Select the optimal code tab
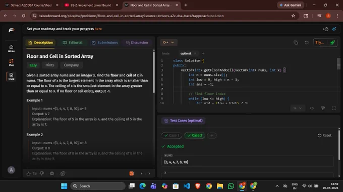Viewport: 343px width, 192px height. (186, 53)
